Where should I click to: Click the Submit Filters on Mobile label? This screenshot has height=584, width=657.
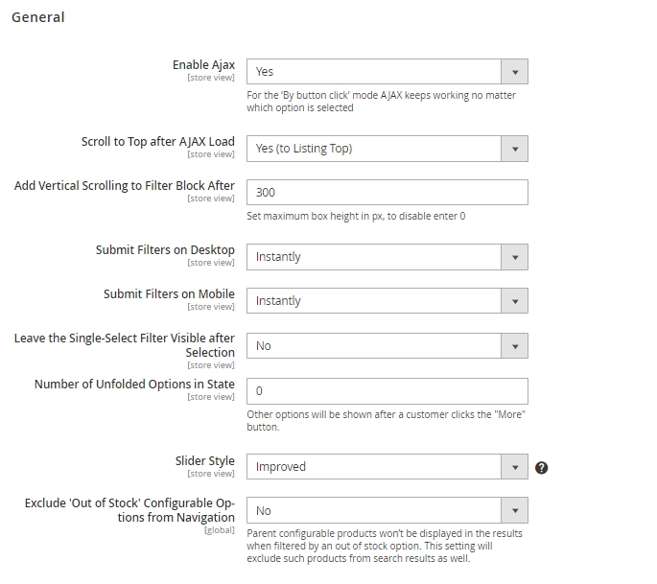coord(169,294)
